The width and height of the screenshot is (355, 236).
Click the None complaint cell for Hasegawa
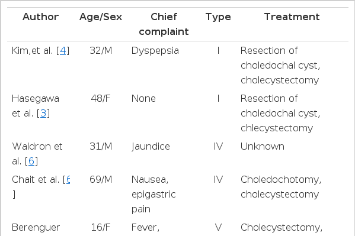tap(143, 99)
